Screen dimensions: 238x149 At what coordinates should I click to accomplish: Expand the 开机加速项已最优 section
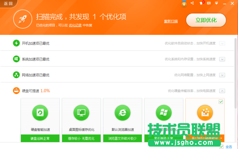tap(222, 44)
